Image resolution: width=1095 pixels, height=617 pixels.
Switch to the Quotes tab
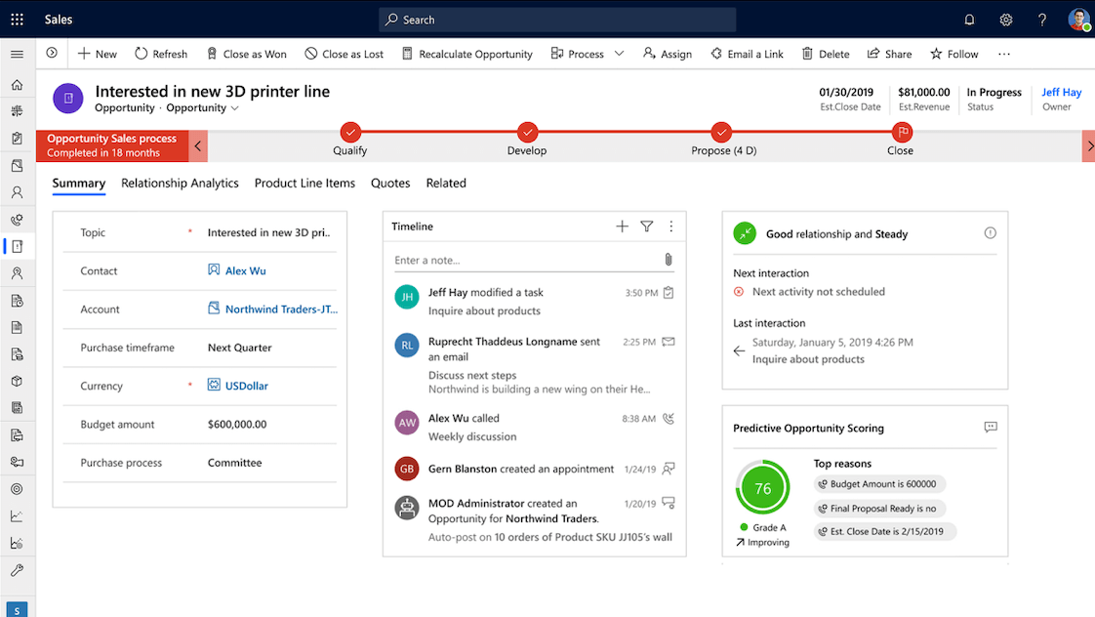point(390,184)
